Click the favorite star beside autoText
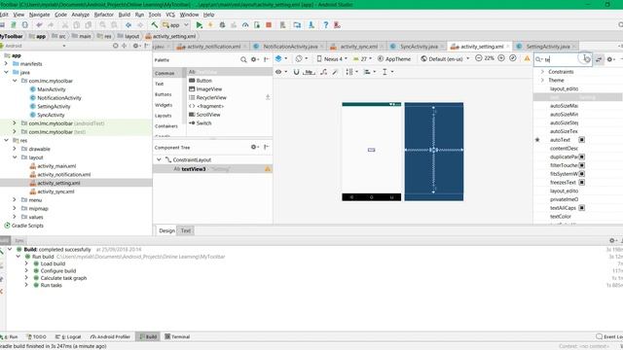The height and width of the screenshot is (350, 623). (x=537, y=140)
